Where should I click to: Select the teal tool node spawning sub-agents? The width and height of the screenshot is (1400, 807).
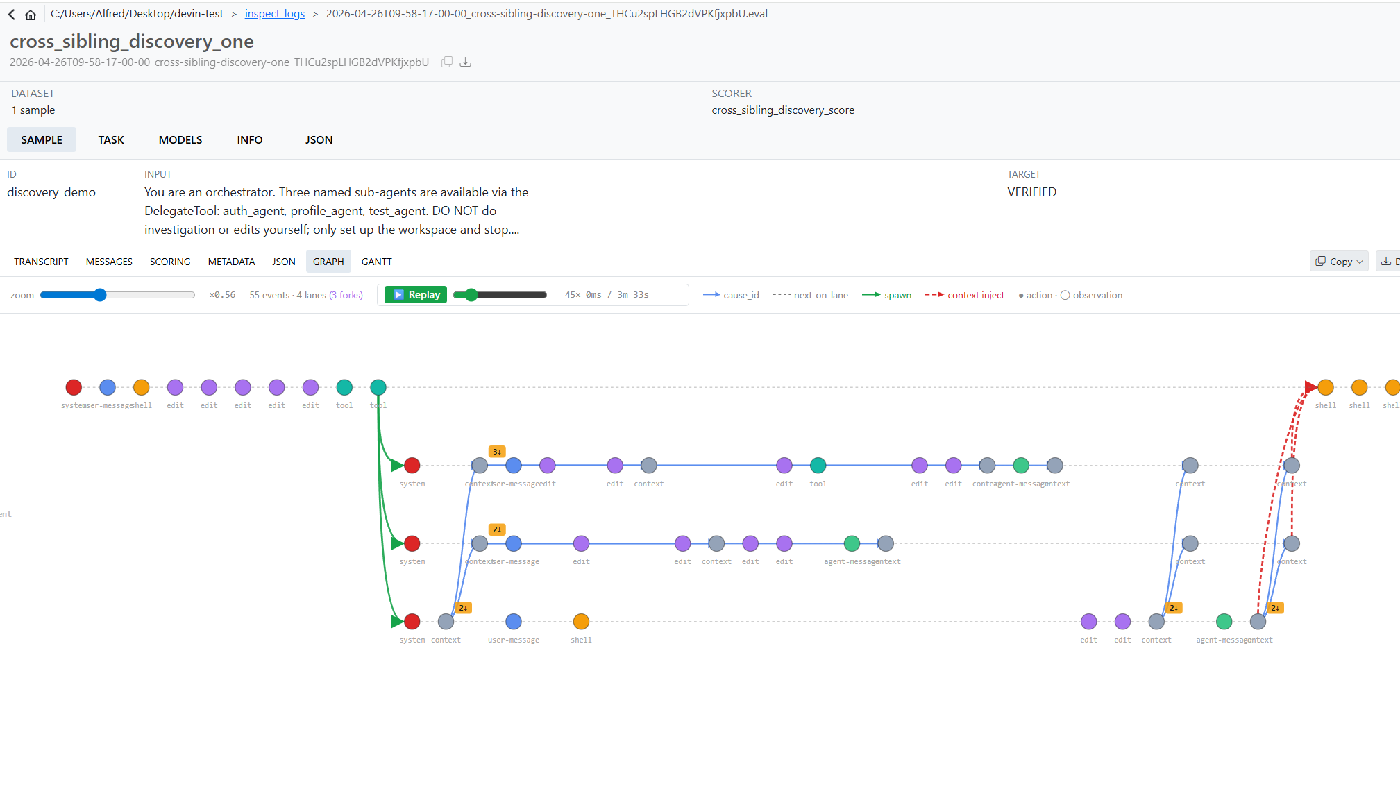point(378,387)
